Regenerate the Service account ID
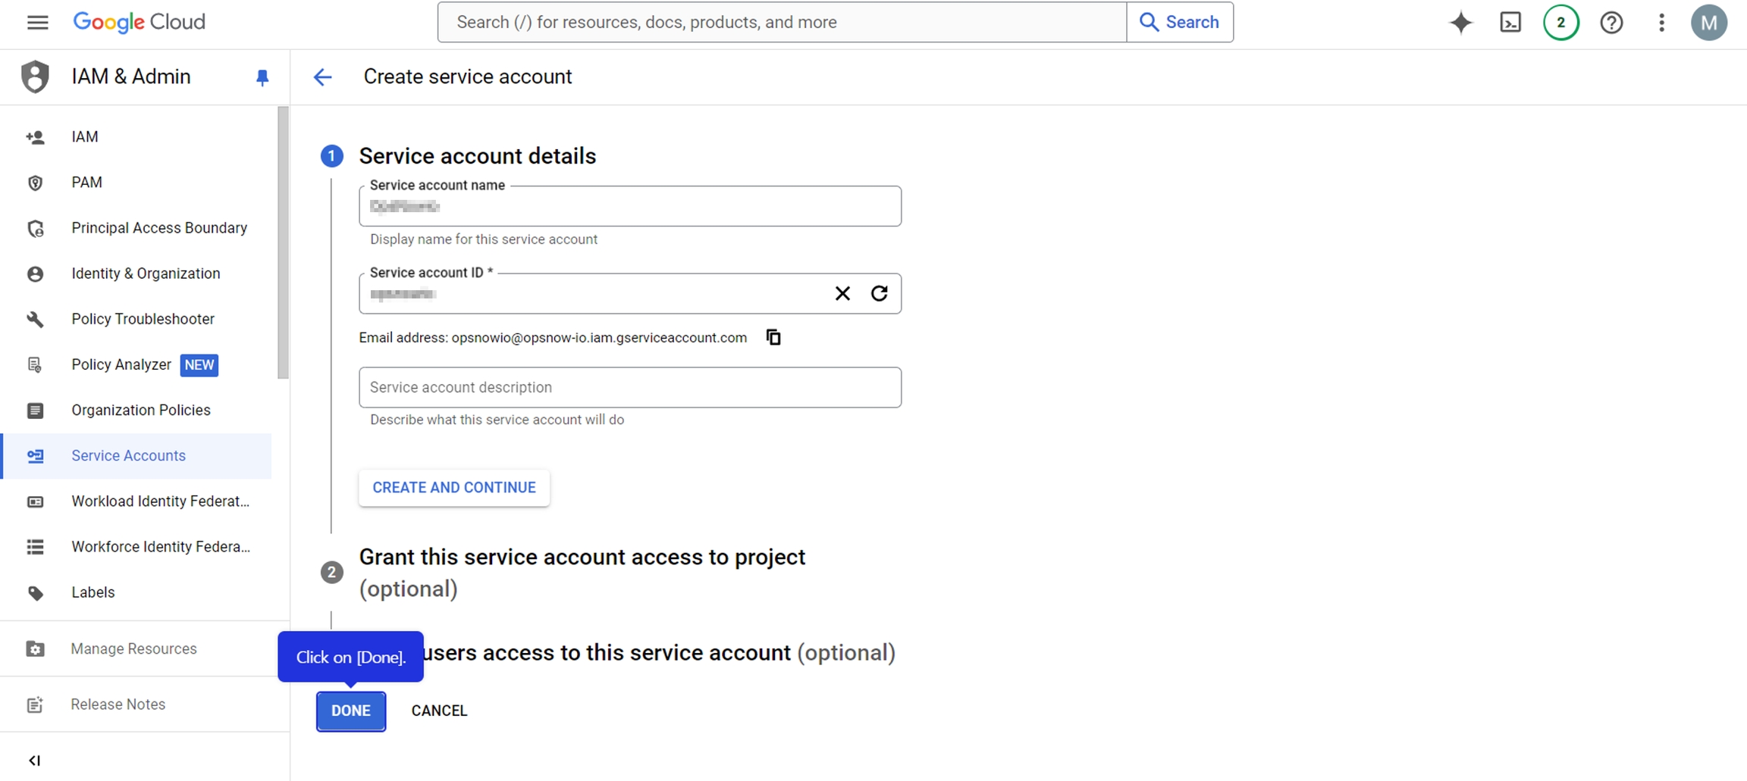Screen dimensions: 1747x781 (880, 293)
